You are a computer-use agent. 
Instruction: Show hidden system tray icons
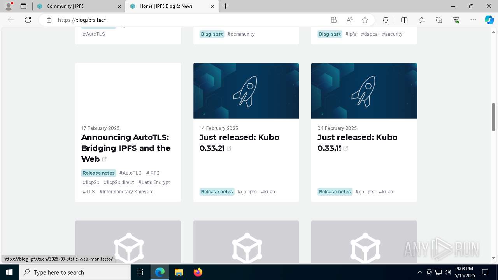419,272
